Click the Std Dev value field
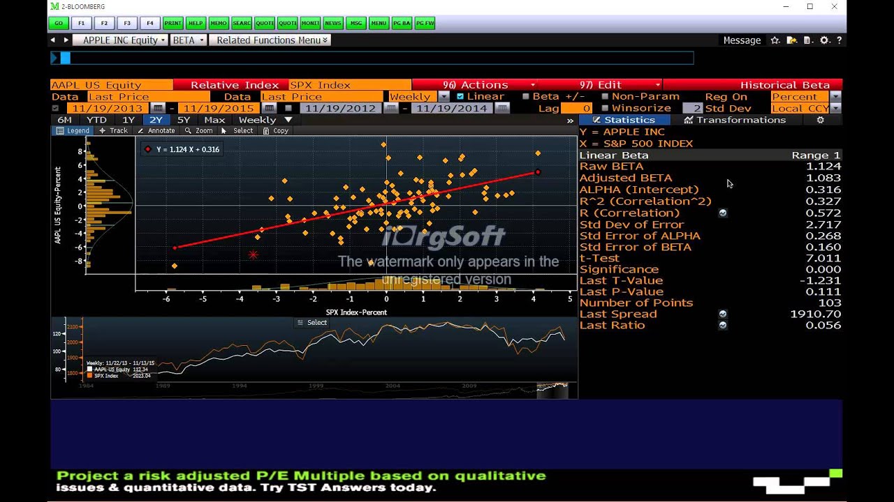This screenshot has width=894, height=502. (692, 108)
